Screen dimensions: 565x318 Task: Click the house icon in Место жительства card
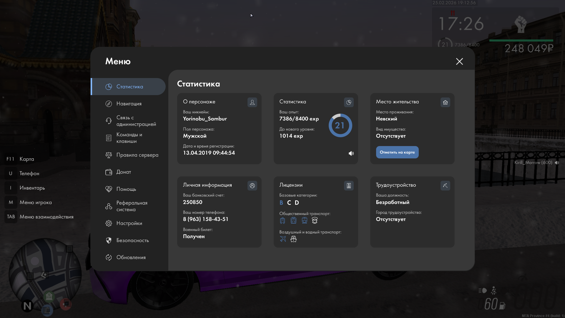pyautogui.click(x=445, y=102)
